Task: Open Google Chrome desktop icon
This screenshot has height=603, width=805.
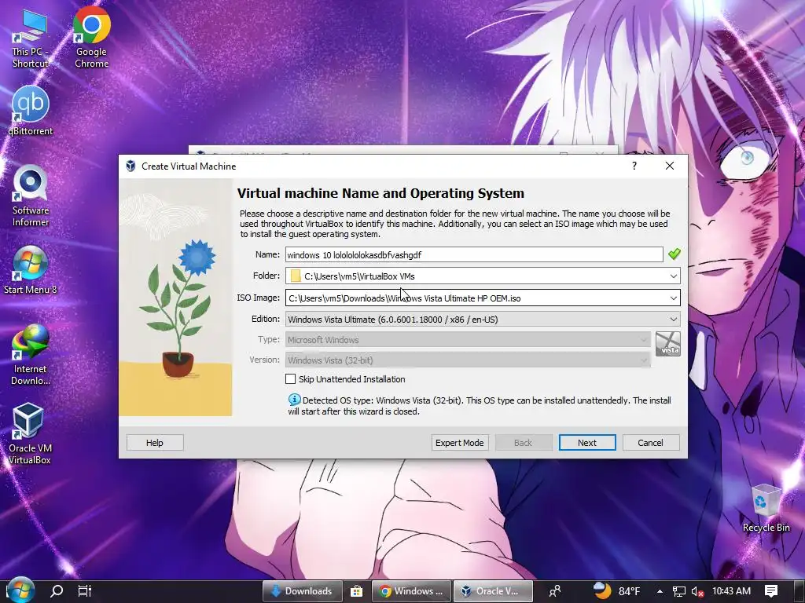Action: click(91, 38)
